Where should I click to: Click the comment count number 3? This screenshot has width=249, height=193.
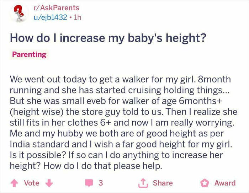click(101, 183)
